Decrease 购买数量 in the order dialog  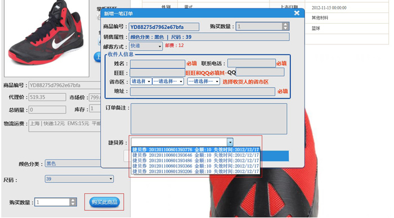pos(285,28)
